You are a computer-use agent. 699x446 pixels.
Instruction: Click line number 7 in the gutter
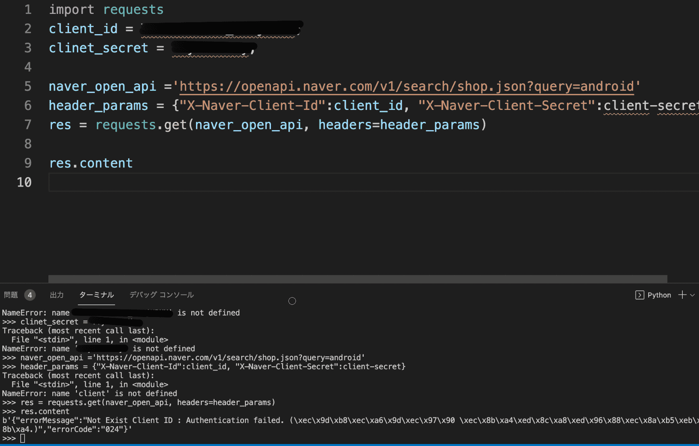(28, 125)
